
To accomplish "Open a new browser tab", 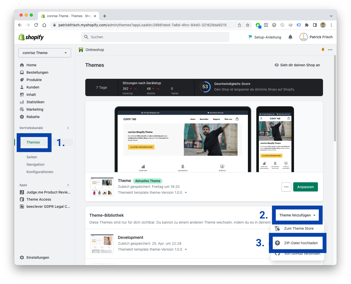I will [x=105, y=16].
